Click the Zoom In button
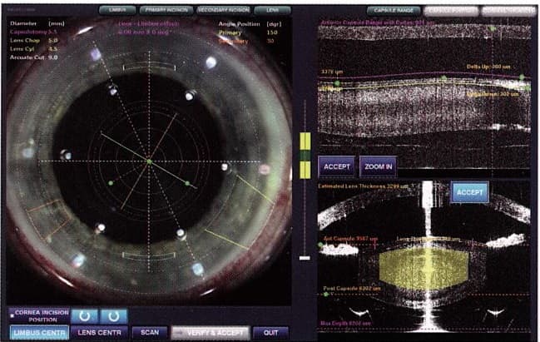 378,166
